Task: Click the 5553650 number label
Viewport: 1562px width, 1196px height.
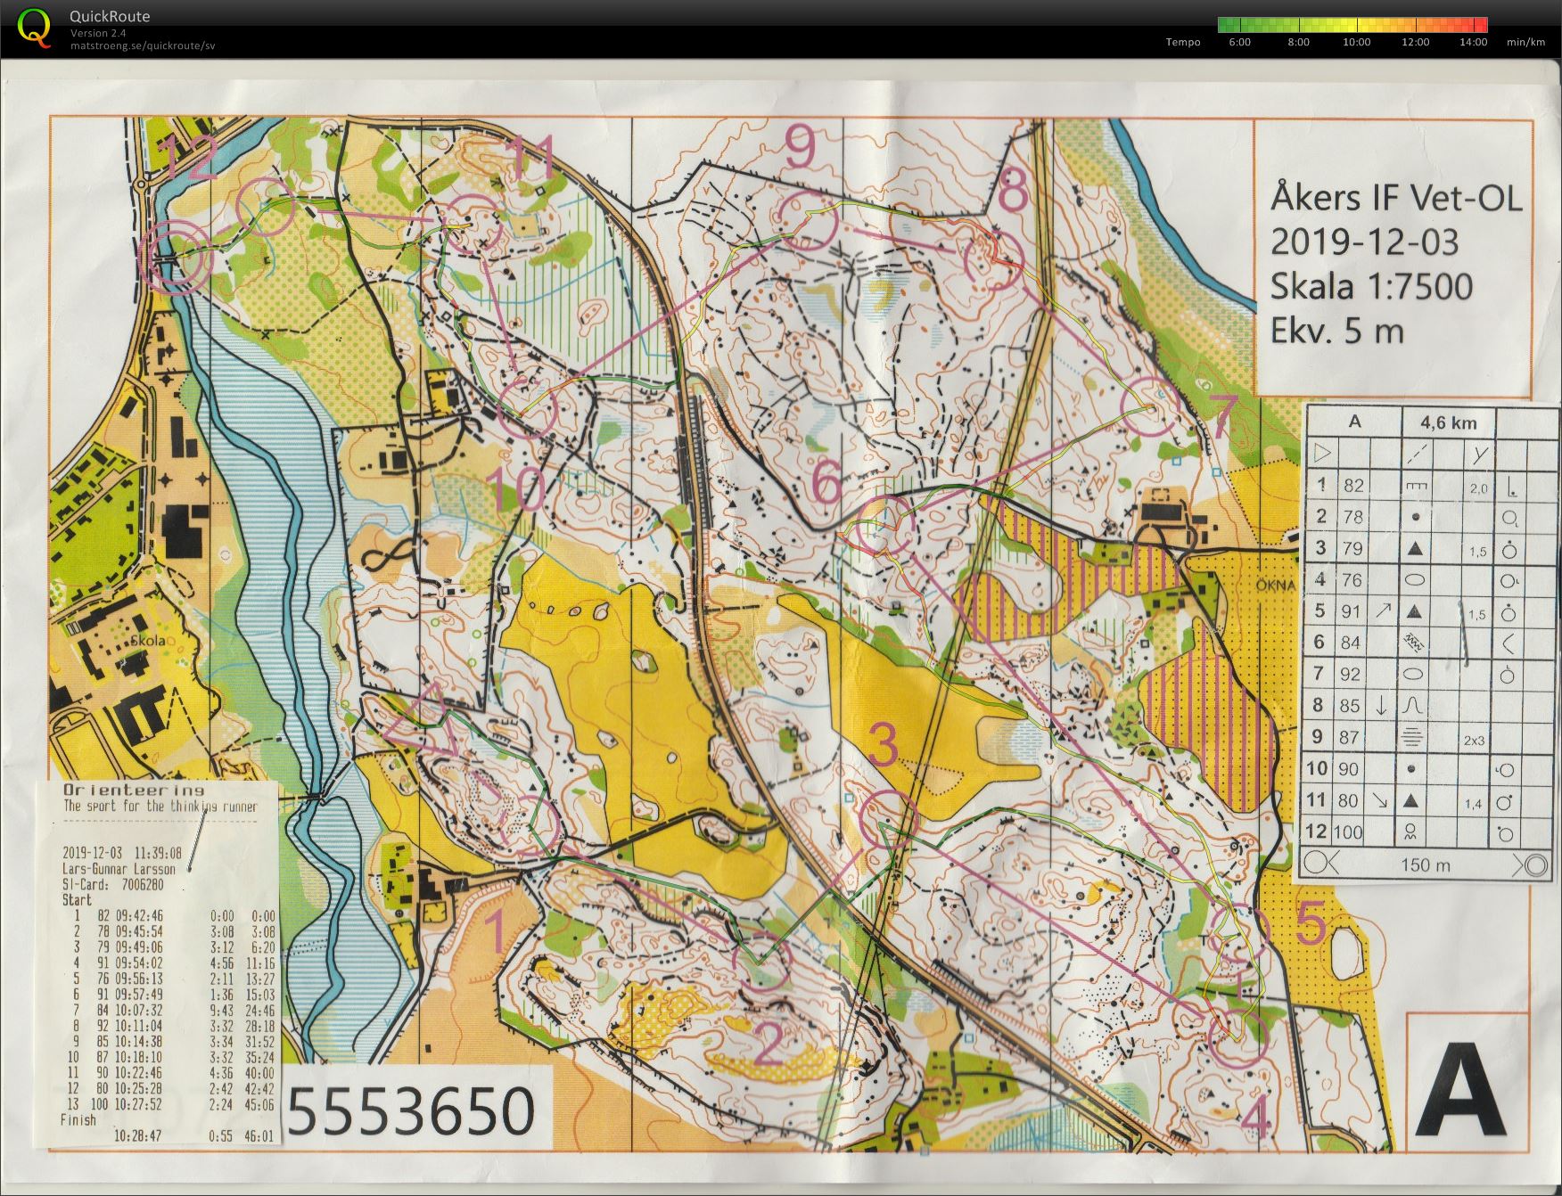Action: [x=411, y=1110]
